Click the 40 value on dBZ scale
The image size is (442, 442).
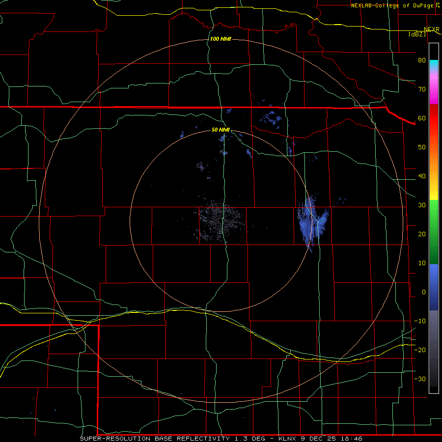[422, 176]
